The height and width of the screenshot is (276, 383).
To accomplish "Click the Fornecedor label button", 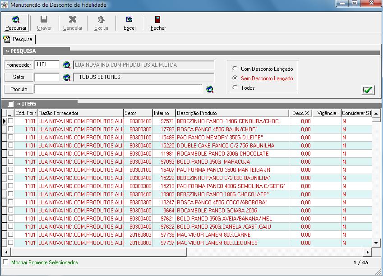I will (18, 65).
